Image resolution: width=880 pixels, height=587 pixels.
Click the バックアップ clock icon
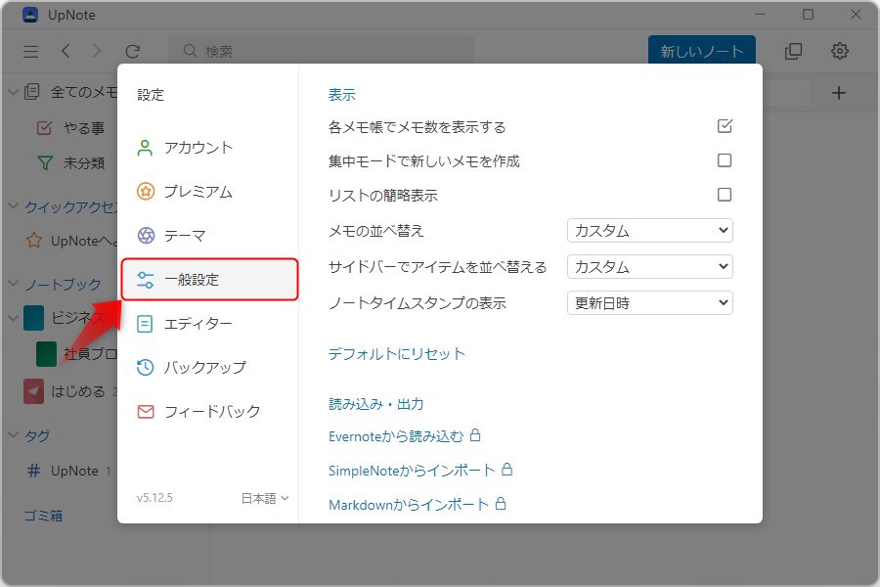coord(146,368)
